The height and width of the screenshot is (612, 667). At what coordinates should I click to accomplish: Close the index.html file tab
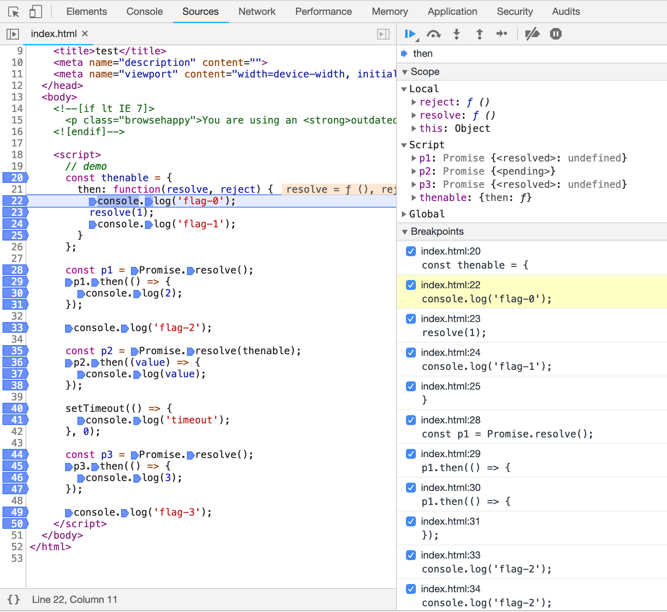click(85, 33)
